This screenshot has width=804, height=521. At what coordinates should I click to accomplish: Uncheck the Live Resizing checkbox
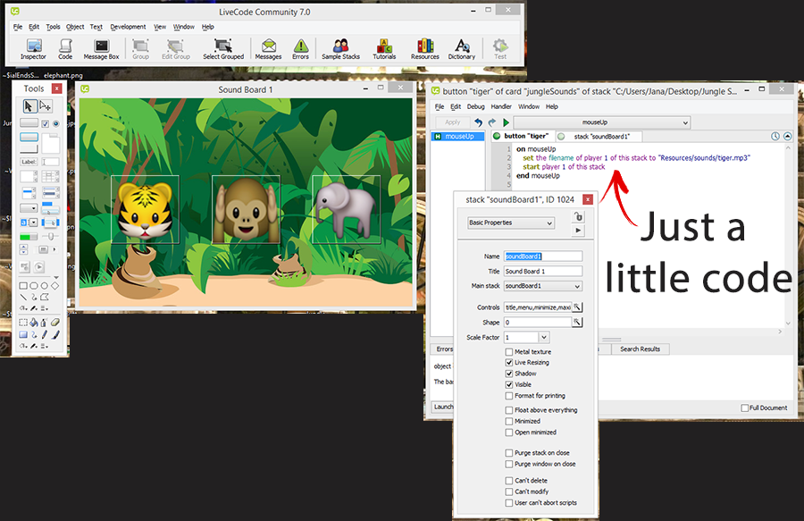(509, 363)
